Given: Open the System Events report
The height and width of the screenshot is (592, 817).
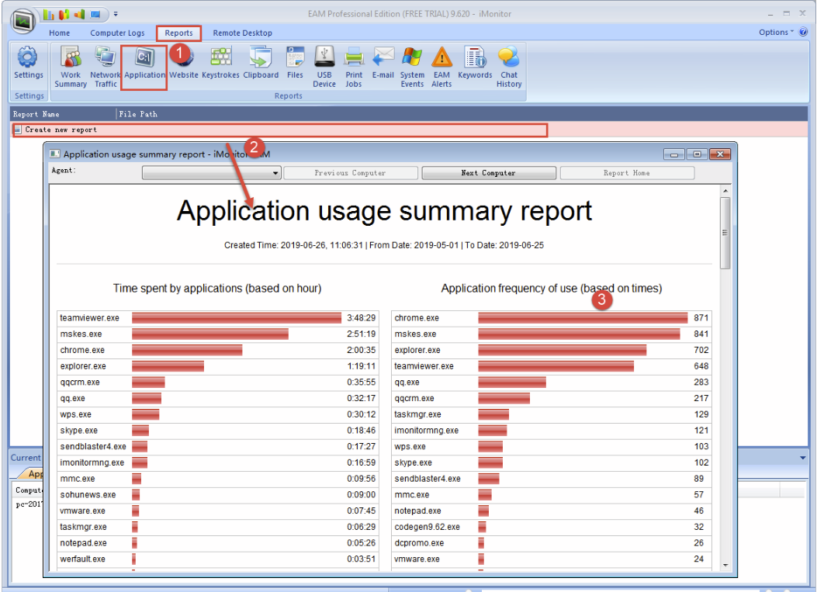Looking at the screenshot, I should (412, 67).
